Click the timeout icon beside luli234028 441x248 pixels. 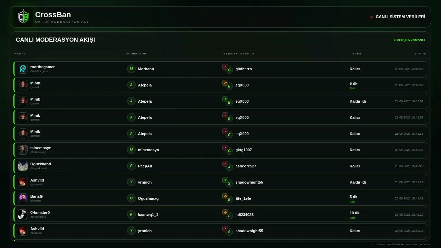pyautogui.click(x=225, y=213)
